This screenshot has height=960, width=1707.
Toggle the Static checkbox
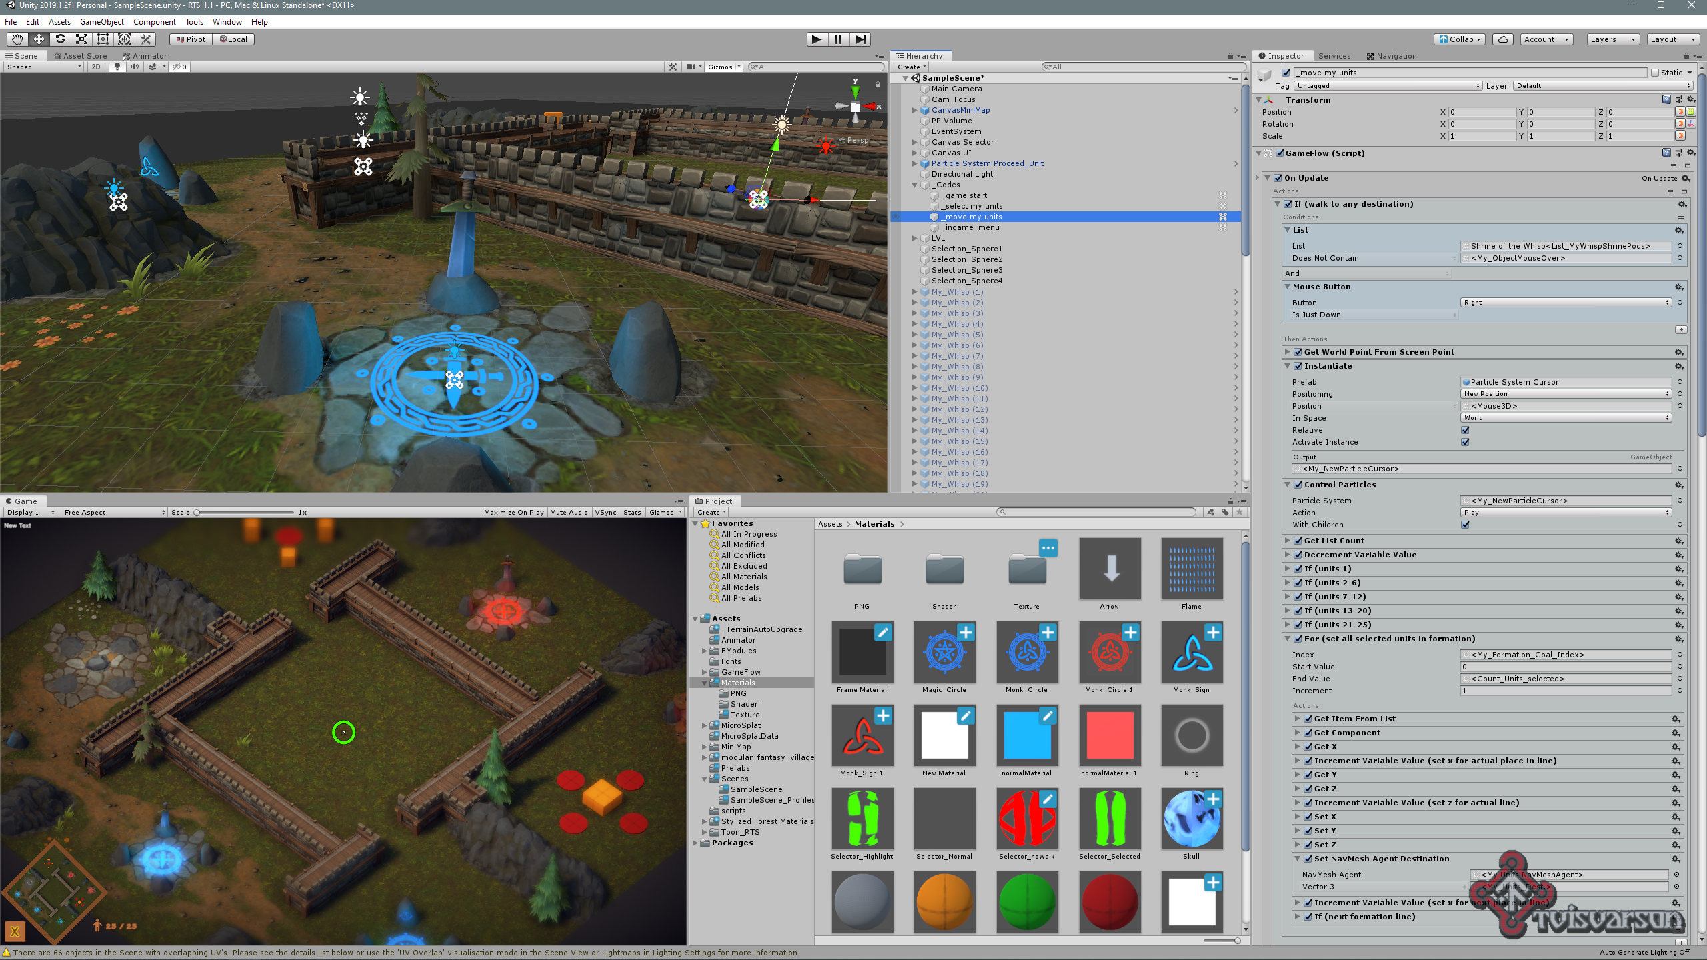point(1655,73)
